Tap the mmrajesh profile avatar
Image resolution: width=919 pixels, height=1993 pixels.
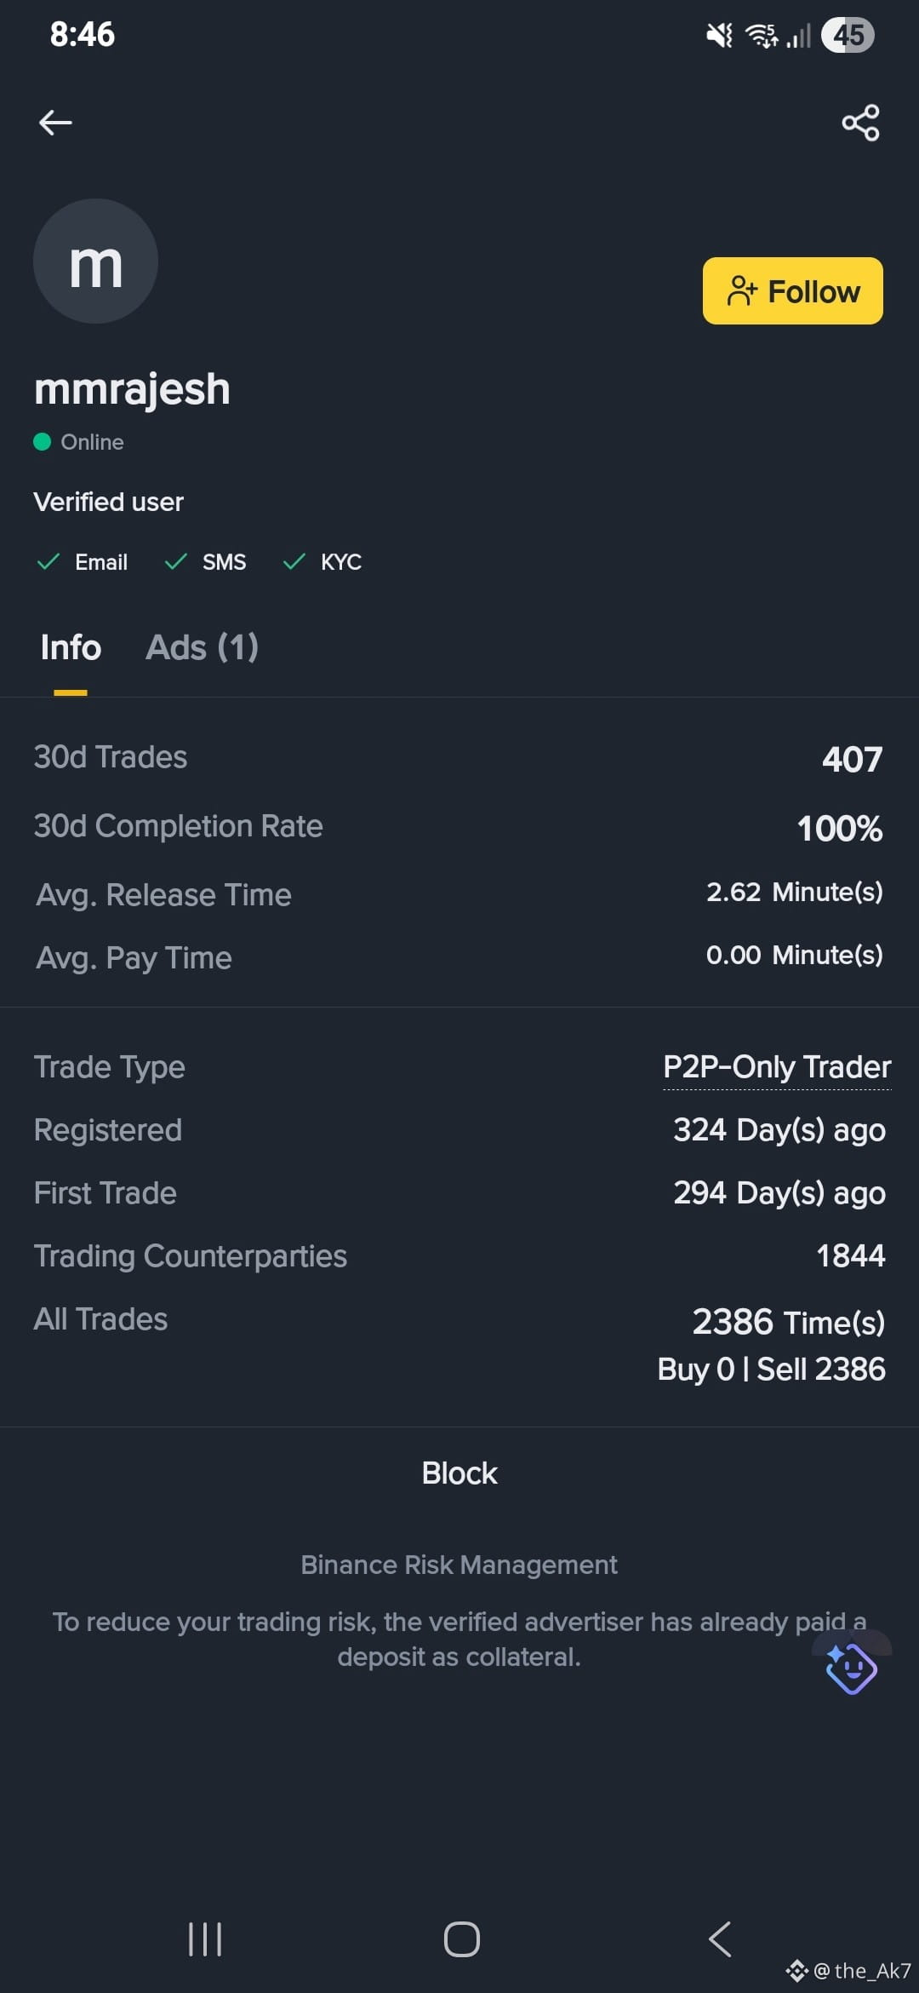click(95, 261)
